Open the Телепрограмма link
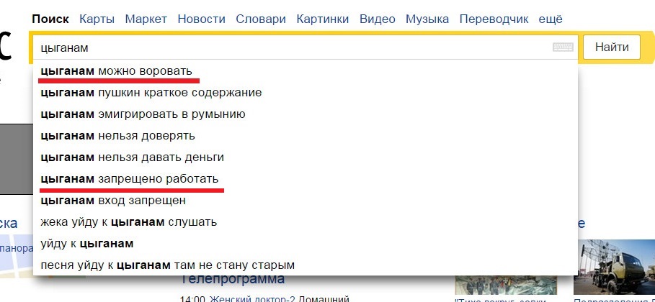The image size is (655, 302). (x=233, y=280)
